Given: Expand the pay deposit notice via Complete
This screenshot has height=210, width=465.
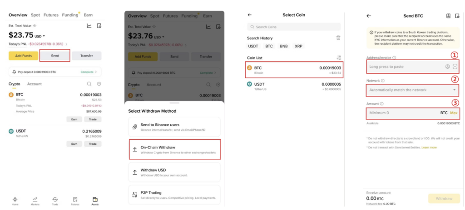Looking at the screenshot, I should 89,72.
